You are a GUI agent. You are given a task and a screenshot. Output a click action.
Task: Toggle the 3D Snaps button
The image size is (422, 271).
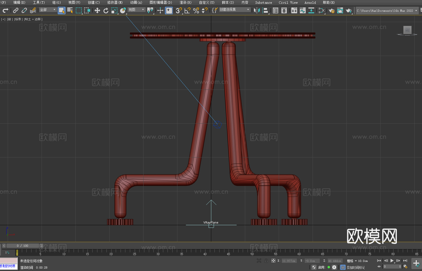pyautogui.click(x=179, y=10)
